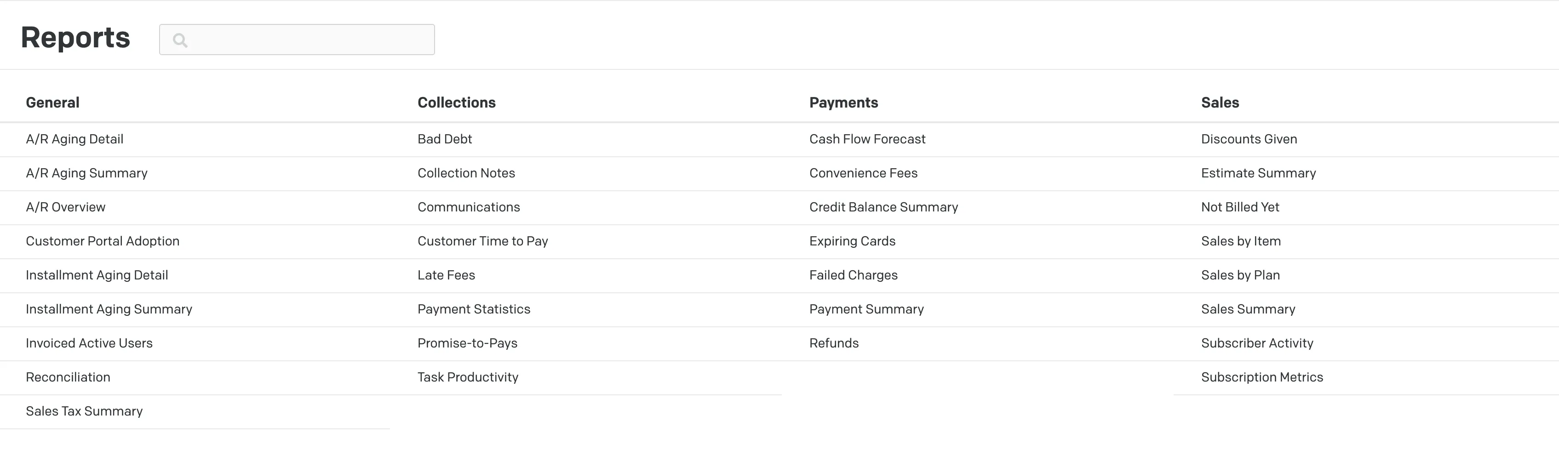Screen dimensions: 1559x467
Task: Select the Bad Debt report
Action: [x=445, y=139]
